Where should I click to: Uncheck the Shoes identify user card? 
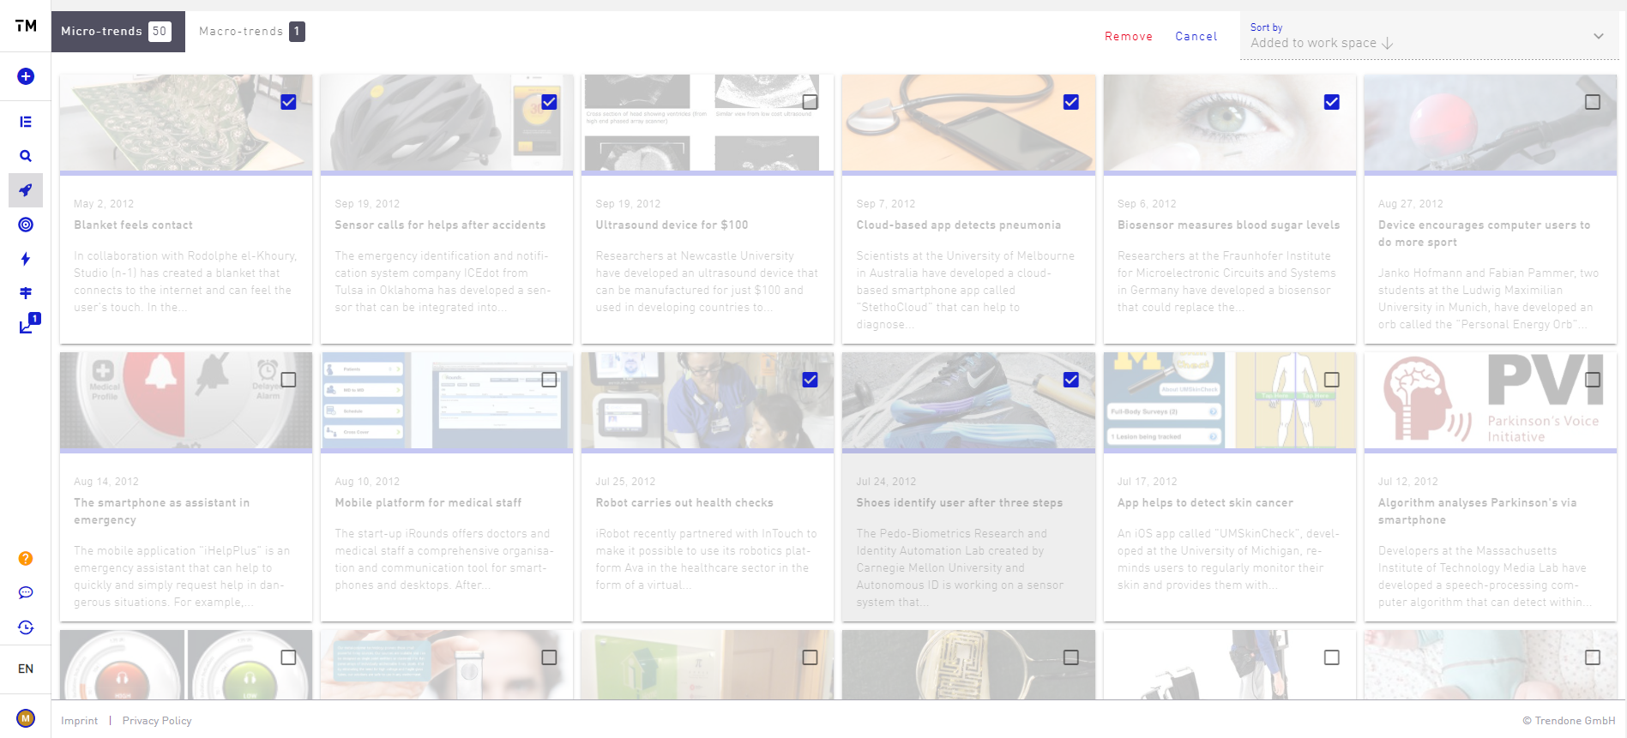pos(1071,380)
